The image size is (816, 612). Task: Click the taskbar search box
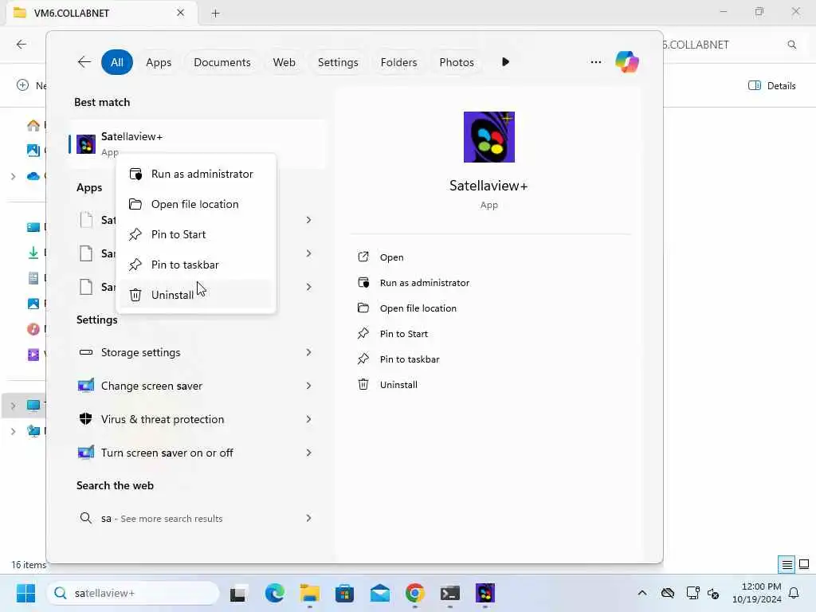point(133,593)
